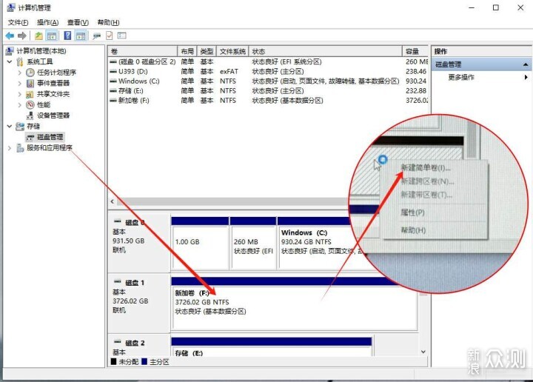533x382 pixels.
Task: Open the 文件(F) menu
Action: 18,22
